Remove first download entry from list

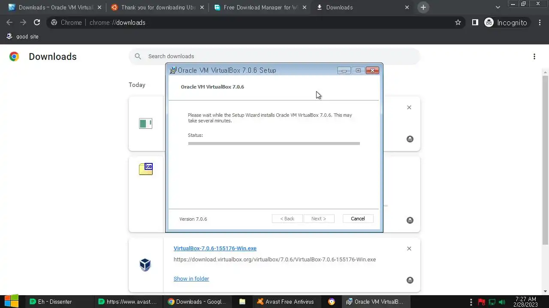(409, 107)
